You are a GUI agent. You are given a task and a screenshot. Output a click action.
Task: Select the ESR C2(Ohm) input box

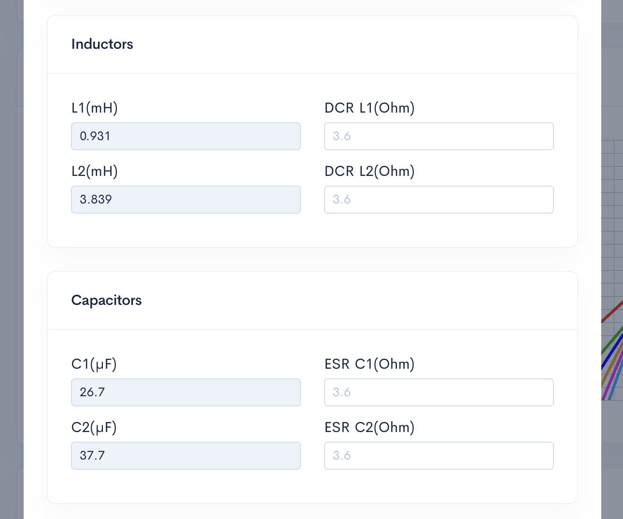pyautogui.click(x=439, y=456)
